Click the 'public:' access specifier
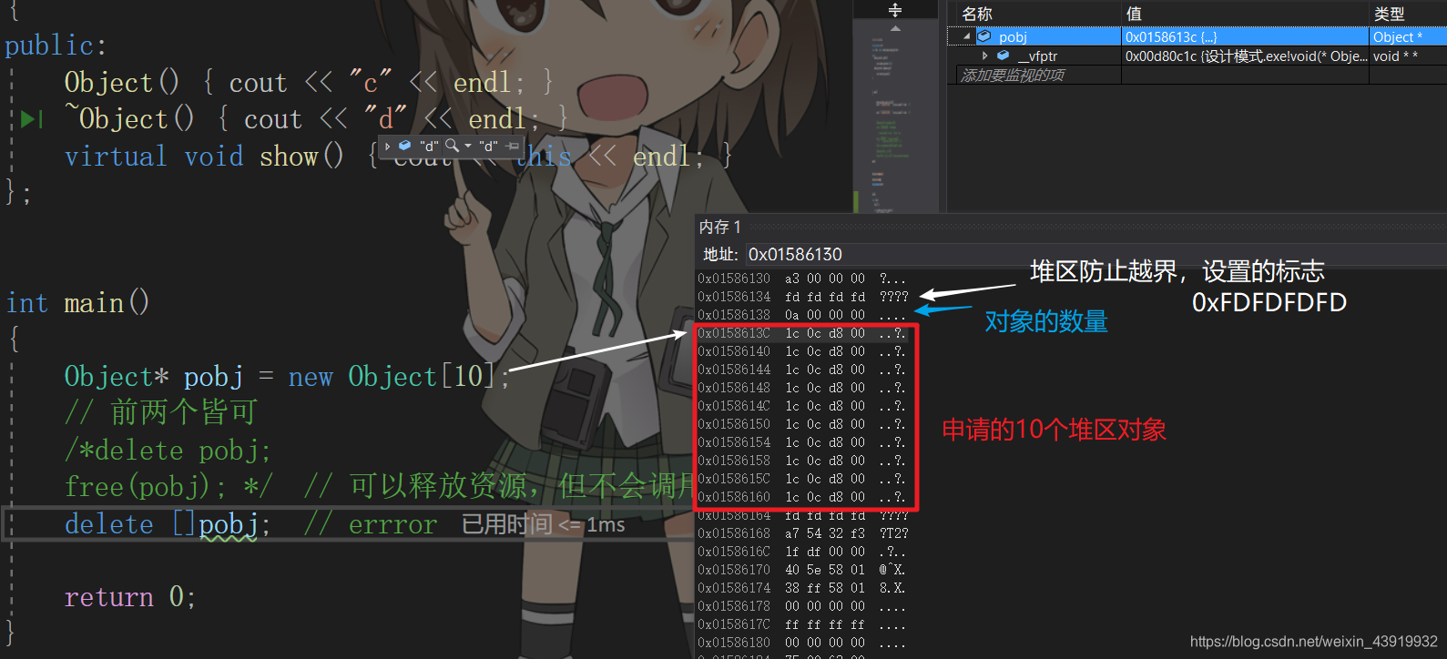Viewport: 1447px width, 659px height. coord(56,46)
